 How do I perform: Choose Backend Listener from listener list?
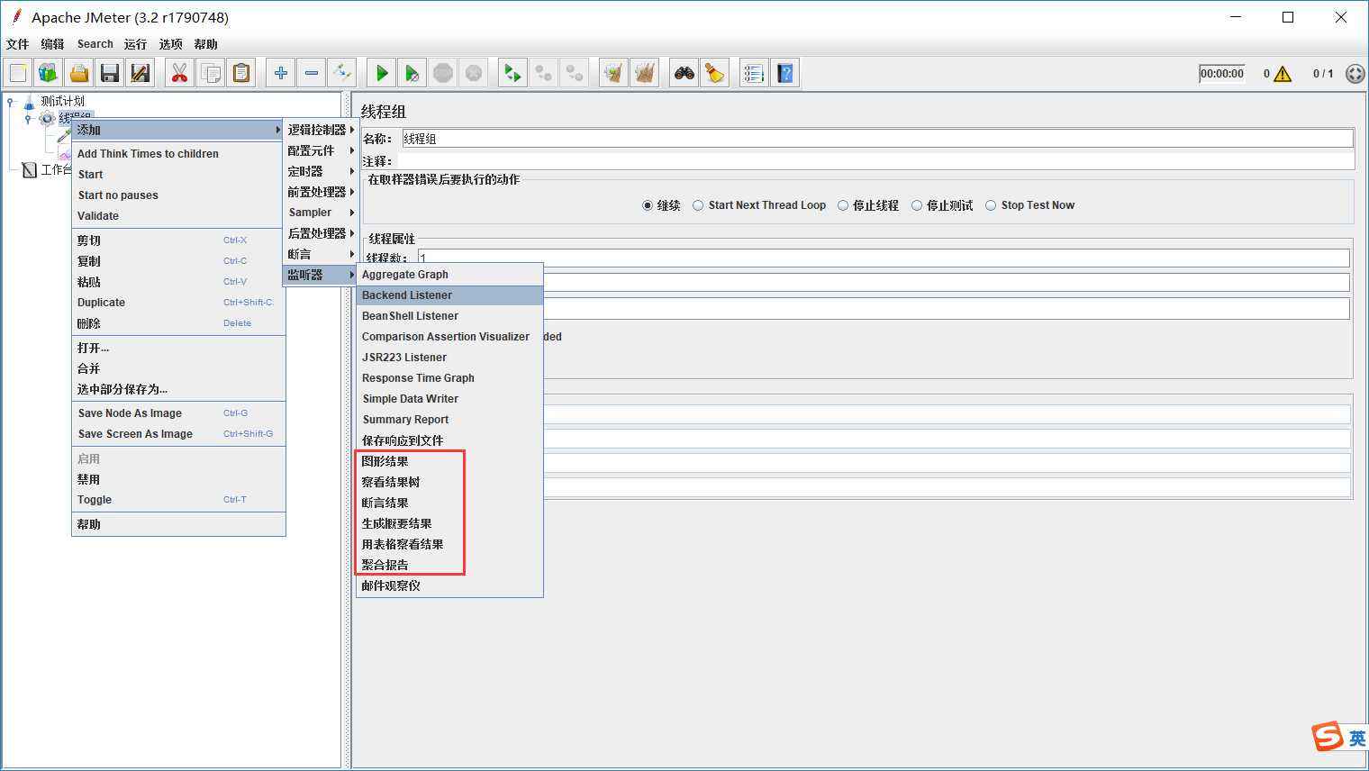click(450, 295)
